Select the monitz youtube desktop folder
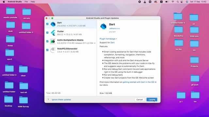Image resolution: width=209 pixels, height=117 pixels. click(x=10, y=11)
